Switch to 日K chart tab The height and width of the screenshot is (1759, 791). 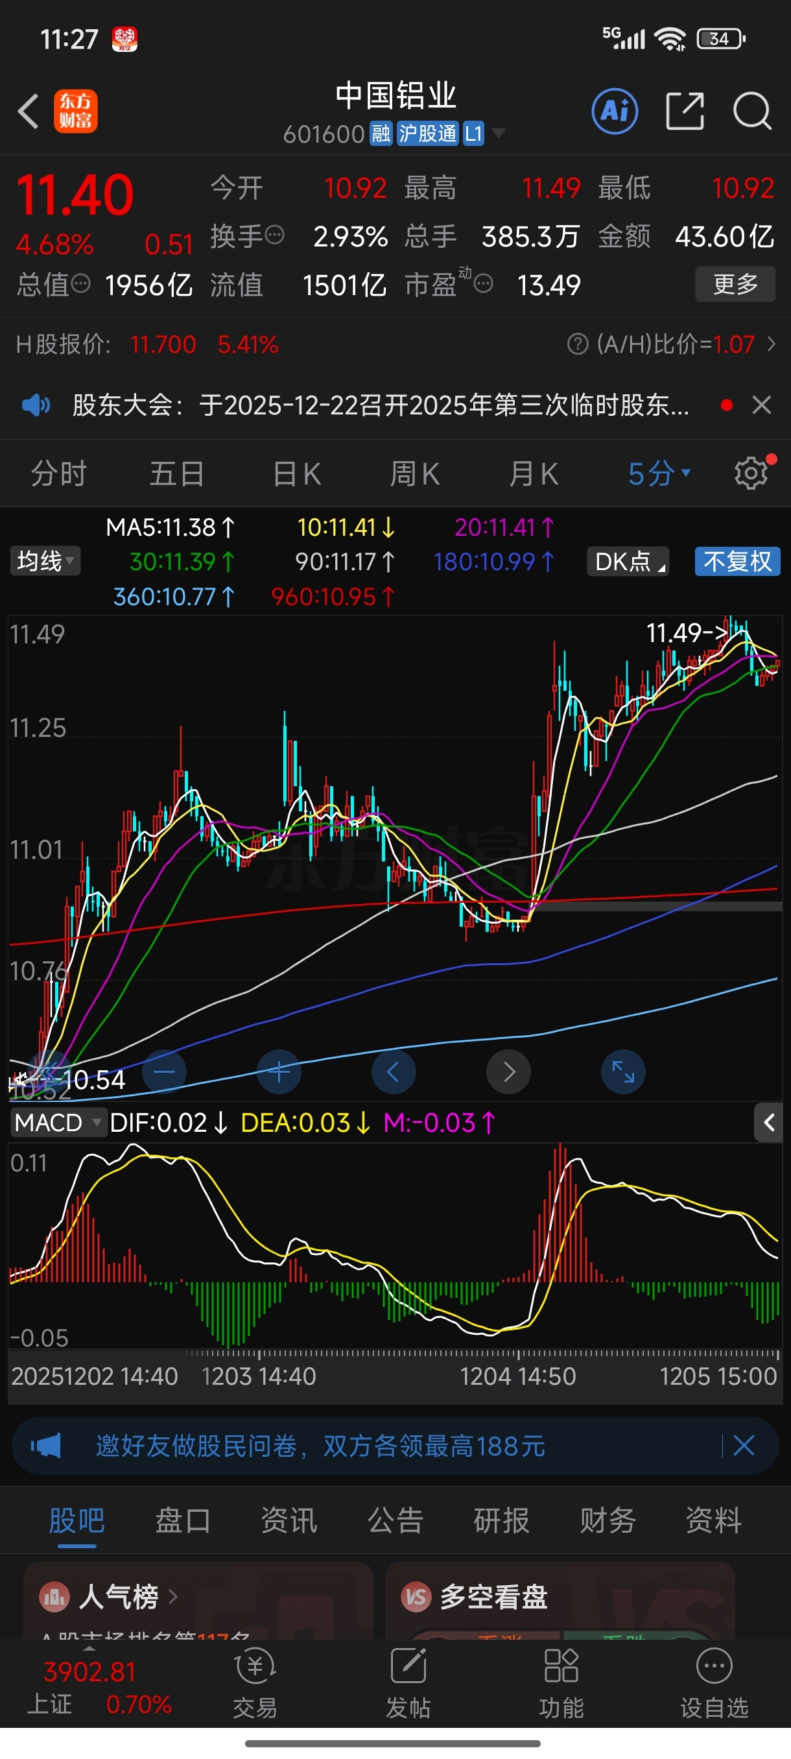pos(296,473)
